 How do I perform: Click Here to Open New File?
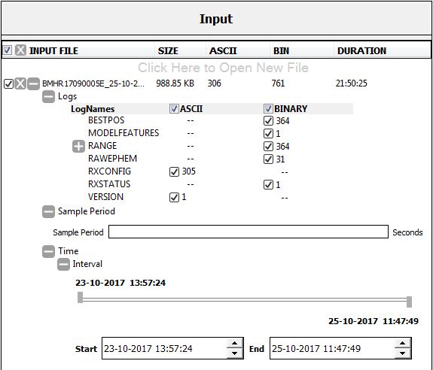(223, 68)
